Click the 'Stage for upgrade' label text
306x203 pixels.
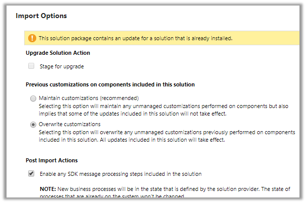pos(61,66)
